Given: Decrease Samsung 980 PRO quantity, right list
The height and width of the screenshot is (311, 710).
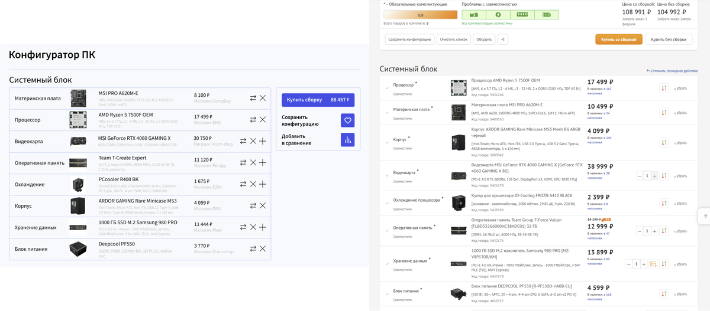Looking at the screenshot, I should pos(628,264).
